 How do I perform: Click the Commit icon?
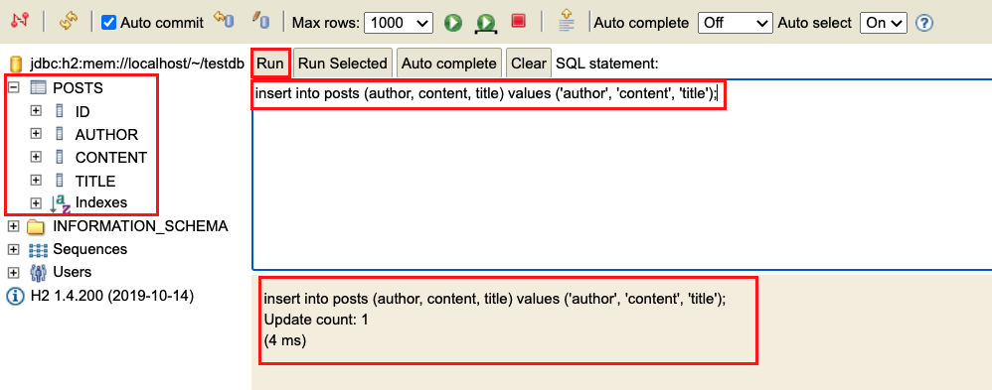[261, 21]
